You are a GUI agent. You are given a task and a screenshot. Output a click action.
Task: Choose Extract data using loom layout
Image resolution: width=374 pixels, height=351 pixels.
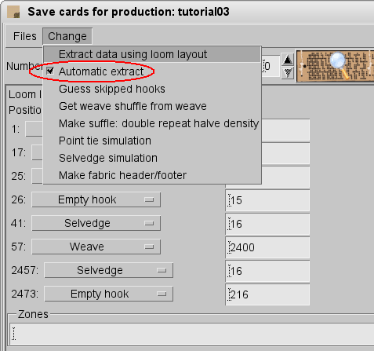(x=152, y=55)
